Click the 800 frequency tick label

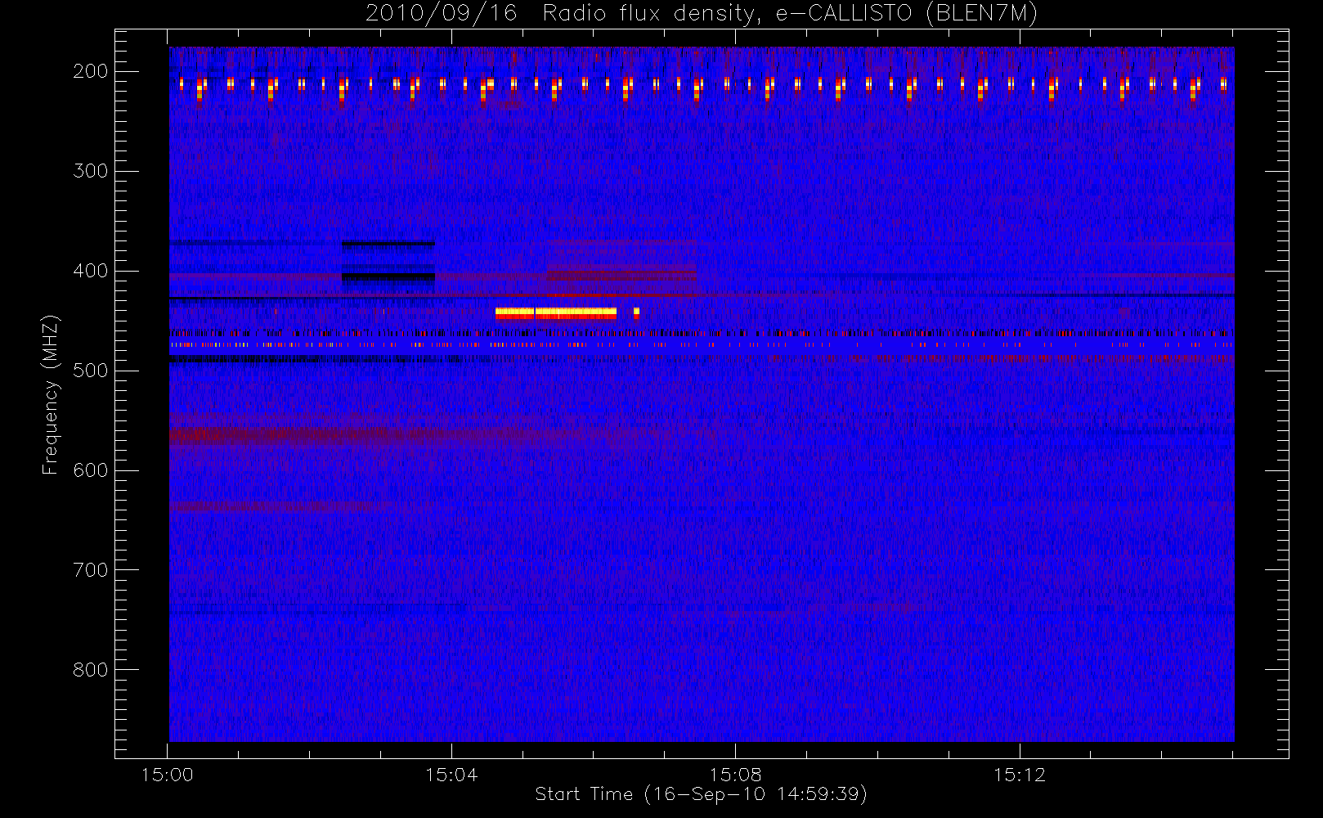91,670
